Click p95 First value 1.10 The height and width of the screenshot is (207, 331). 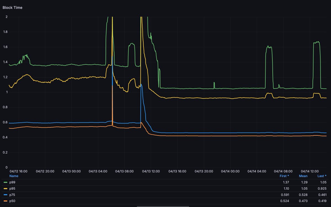[x=286, y=189]
